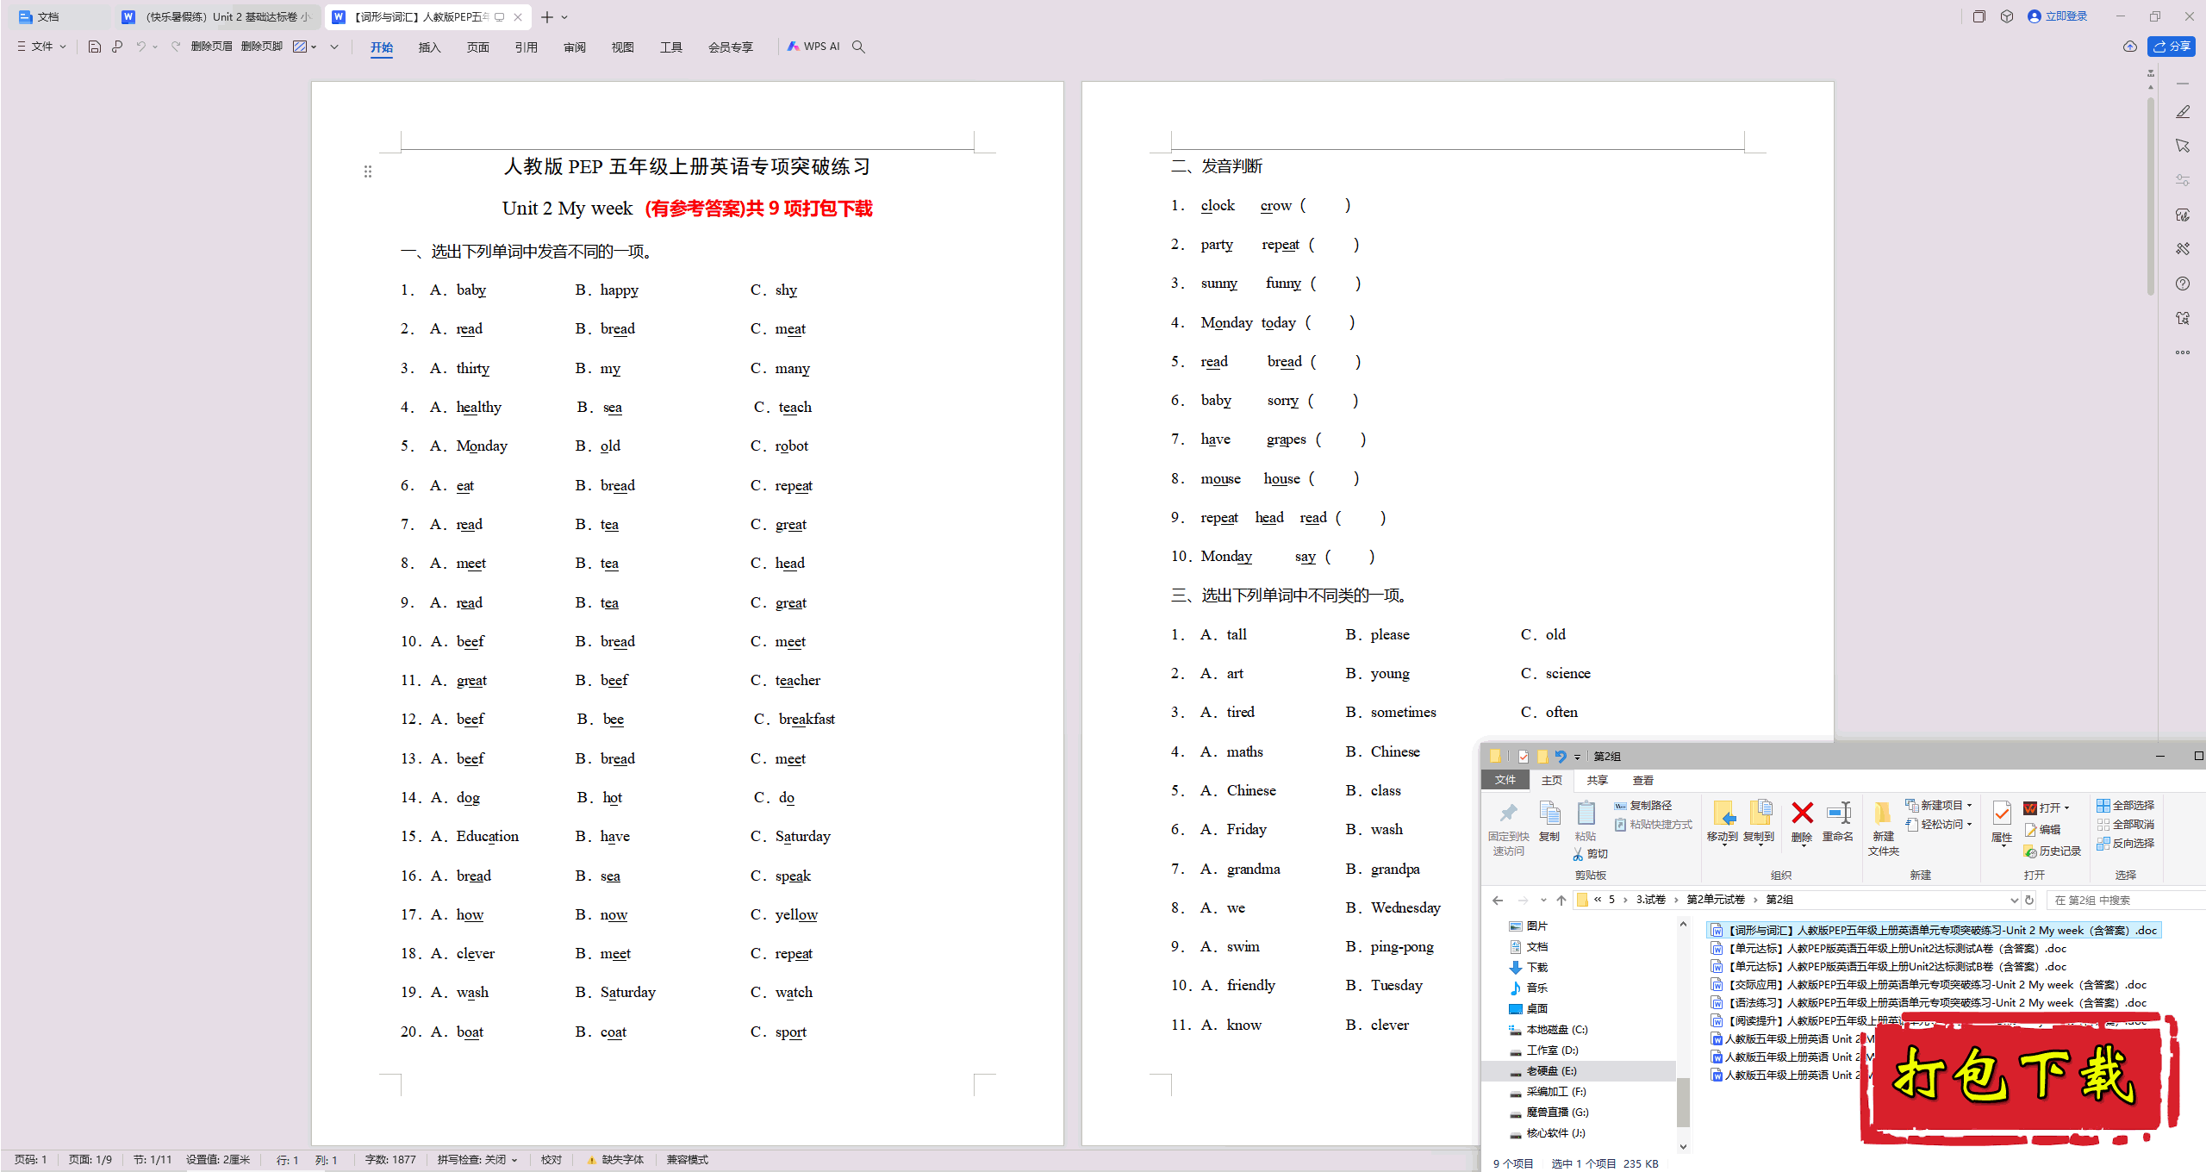The image size is (2206, 1172).
Task: Click the WPS document vertical scrollbar
Action: [x=2151, y=198]
